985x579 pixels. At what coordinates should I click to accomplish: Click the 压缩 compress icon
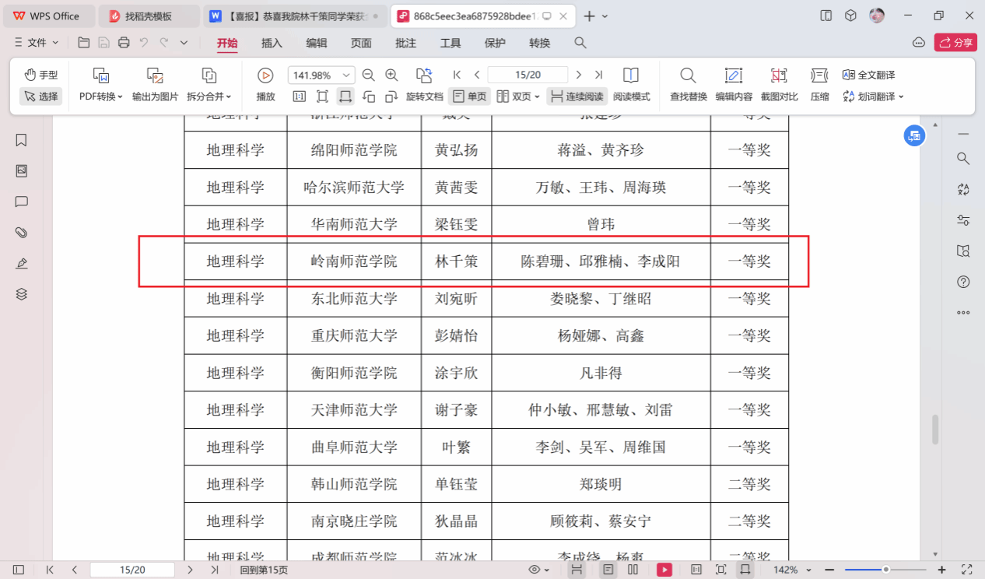point(818,75)
